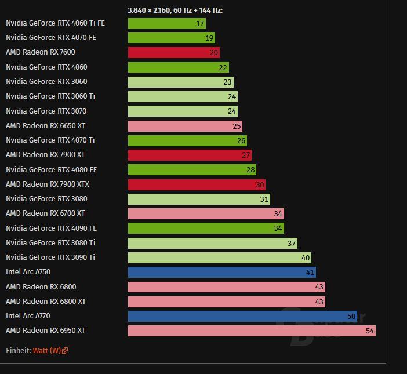The height and width of the screenshot is (374, 407).
Task: Select the AMD Radeon RX 6800 label
Action: (x=41, y=287)
